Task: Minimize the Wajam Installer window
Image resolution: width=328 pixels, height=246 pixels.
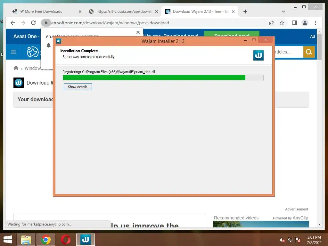Action: point(245,40)
